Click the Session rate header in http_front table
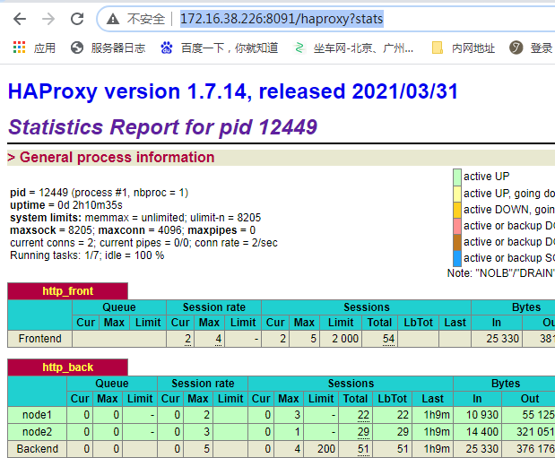This screenshot has height=458, width=555. point(213,307)
